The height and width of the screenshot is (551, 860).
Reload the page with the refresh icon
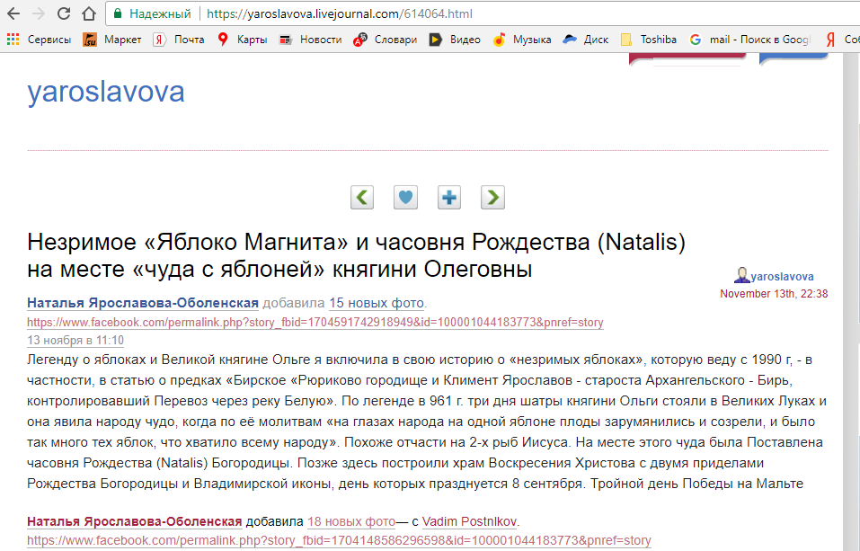(64, 13)
